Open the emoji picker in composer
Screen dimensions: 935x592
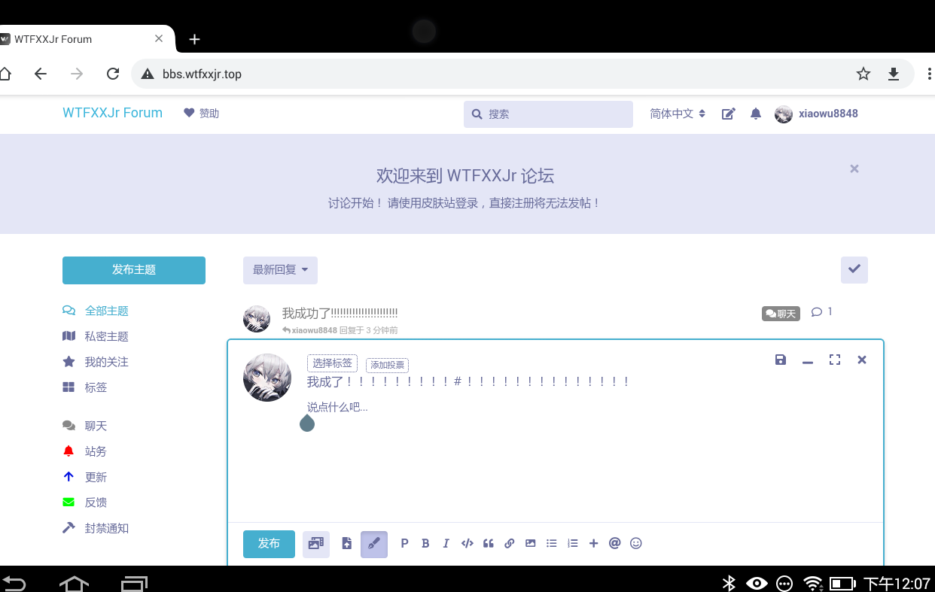coord(636,543)
